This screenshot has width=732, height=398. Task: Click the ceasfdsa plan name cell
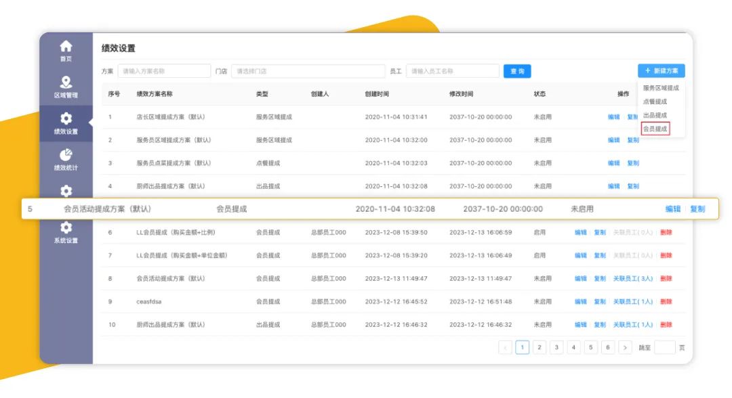[x=149, y=301]
